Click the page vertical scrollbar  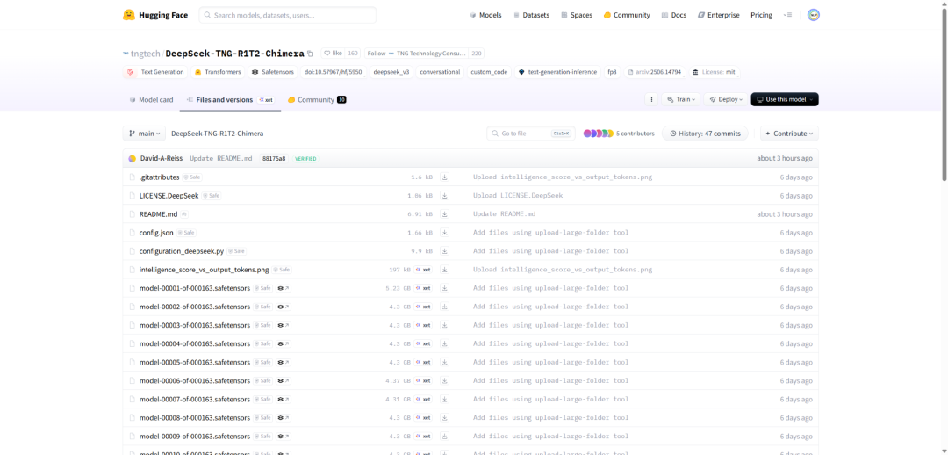pyautogui.click(x=944, y=94)
